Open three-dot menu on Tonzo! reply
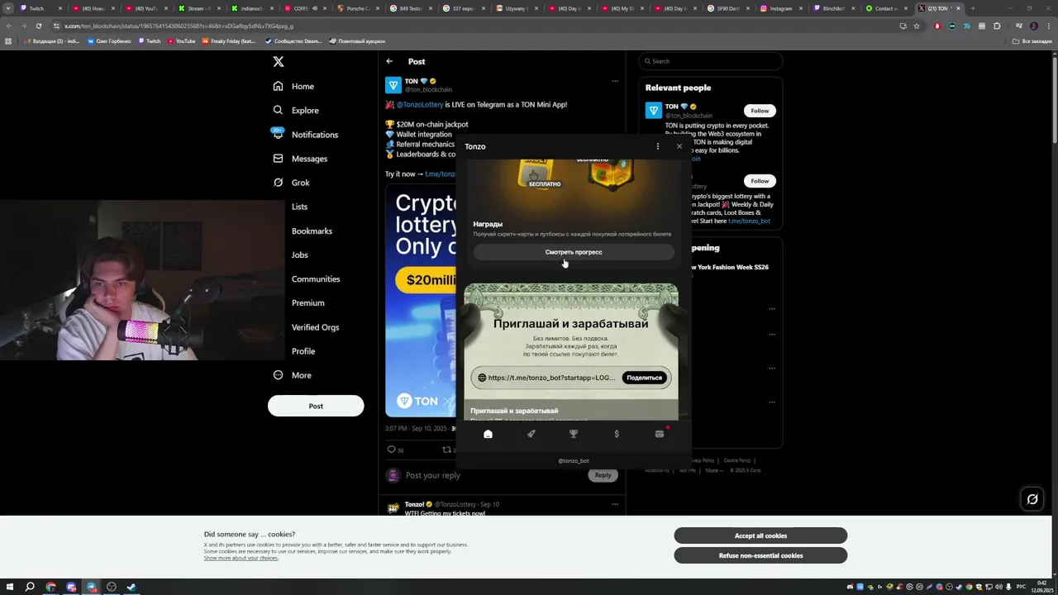 click(x=615, y=504)
